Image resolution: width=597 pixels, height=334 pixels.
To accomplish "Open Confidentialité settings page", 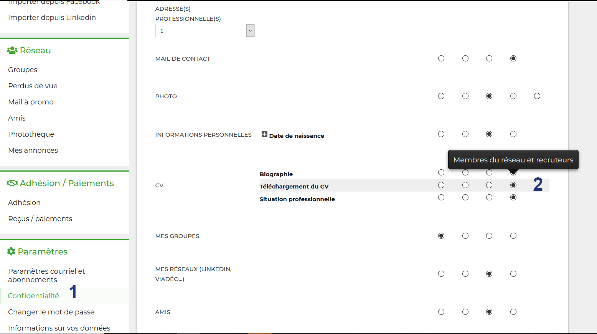I will (x=33, y=296).
